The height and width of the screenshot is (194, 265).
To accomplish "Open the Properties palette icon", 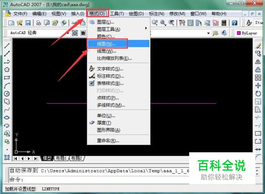I will [182, 23].
